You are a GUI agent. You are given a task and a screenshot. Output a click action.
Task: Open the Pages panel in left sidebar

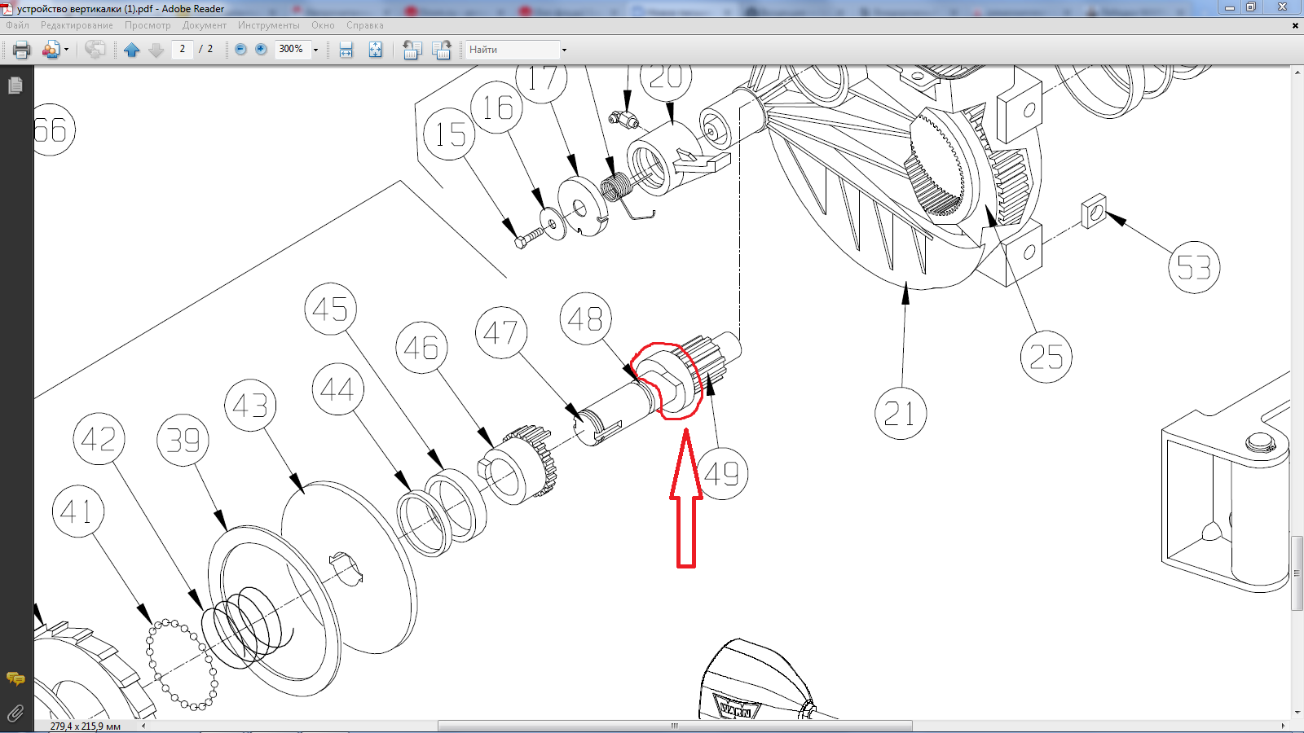coord(15,86)
